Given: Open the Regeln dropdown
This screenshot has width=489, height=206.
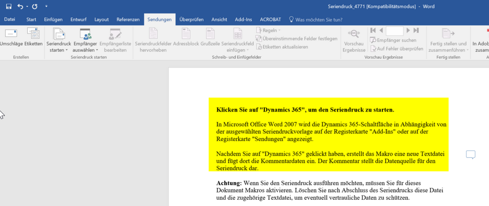Looking at the screenshot, I should click(x=268, y=30).
